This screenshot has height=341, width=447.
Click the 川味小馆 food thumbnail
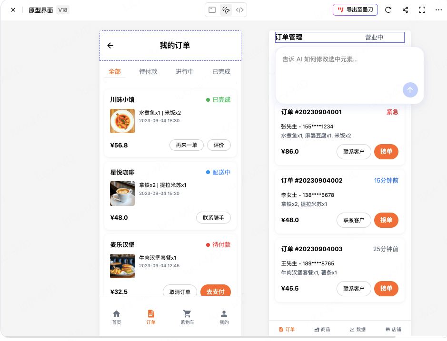(x=122, y=121)
